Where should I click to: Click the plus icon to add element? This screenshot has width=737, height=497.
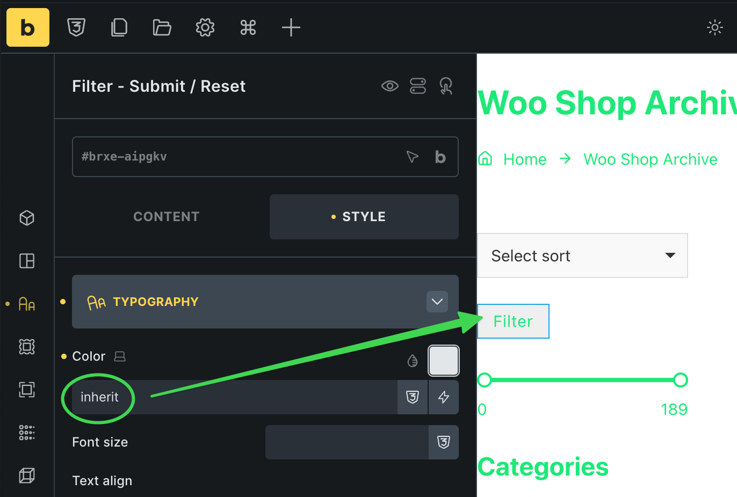tap(291, 27)
